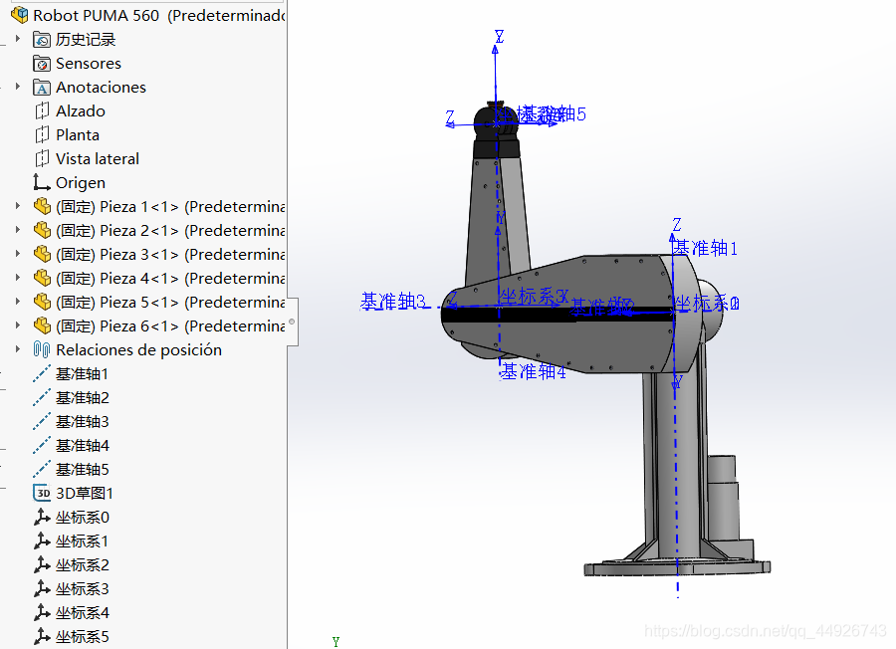Select the 坐标系5 label in the tree
This screenshot has width=896, height=649.
tap(83, 636)
